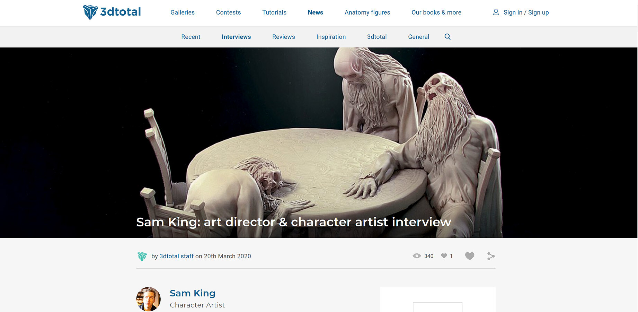This screenshot has width=638, height=312.
Task: Go to the Contests page
Action: tap(228, 12)
